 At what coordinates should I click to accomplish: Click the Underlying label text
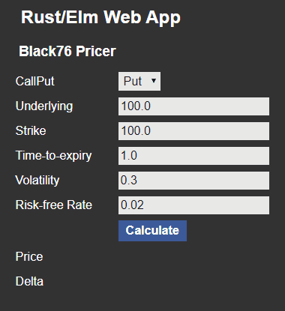pos(44,106)
